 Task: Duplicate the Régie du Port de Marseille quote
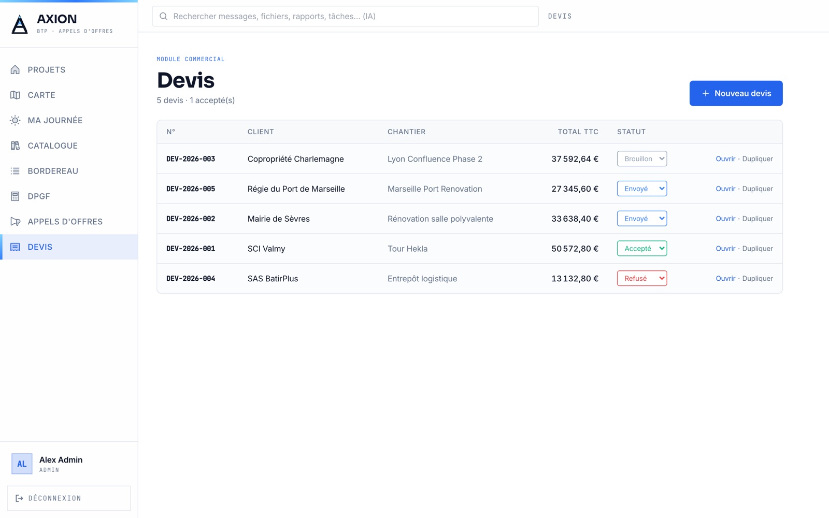click(757, 189)
